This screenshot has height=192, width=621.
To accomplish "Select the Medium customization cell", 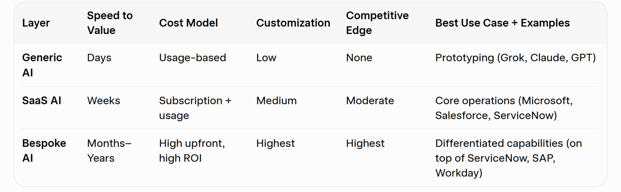I will 276,100.
